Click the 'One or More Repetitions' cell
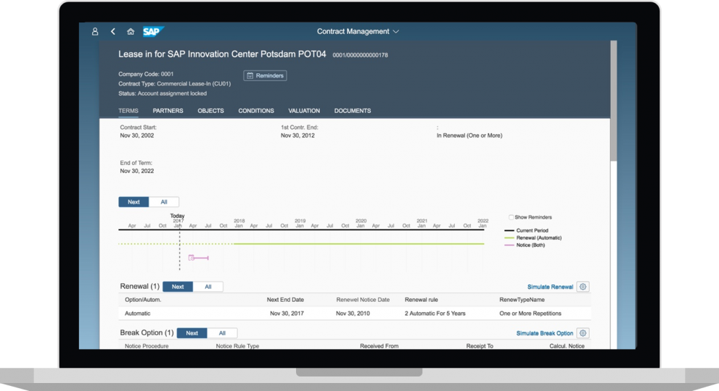 (530, 314)
